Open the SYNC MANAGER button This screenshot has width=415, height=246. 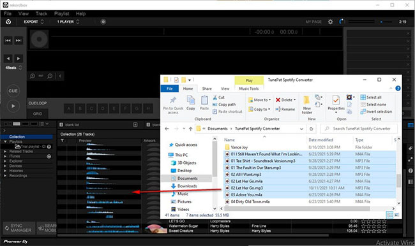click(x=19, y=228)
